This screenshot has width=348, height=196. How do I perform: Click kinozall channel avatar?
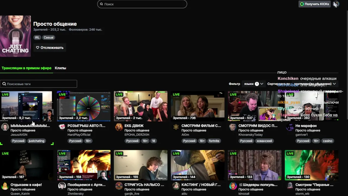coord(233,186)
